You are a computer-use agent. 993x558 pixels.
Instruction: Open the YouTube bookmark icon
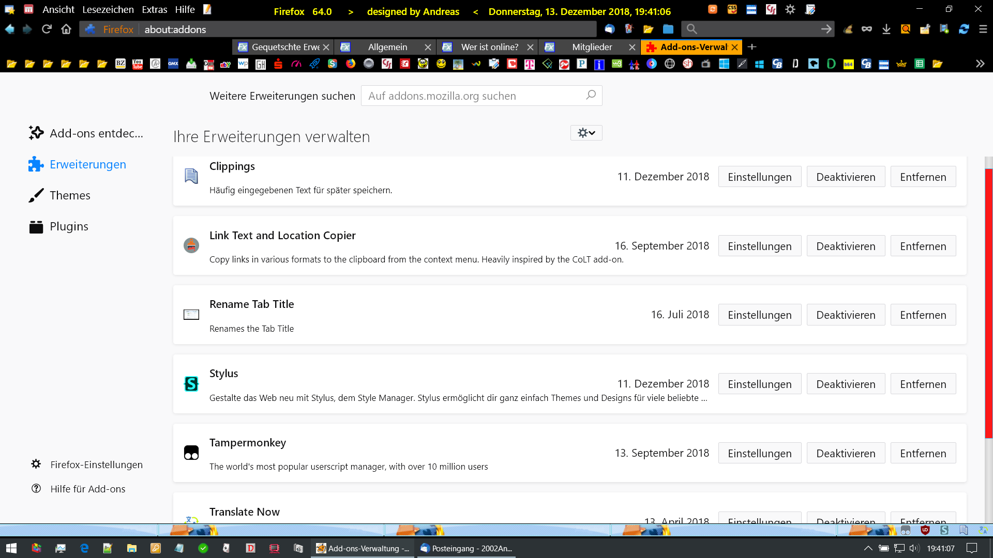point(138,64)
